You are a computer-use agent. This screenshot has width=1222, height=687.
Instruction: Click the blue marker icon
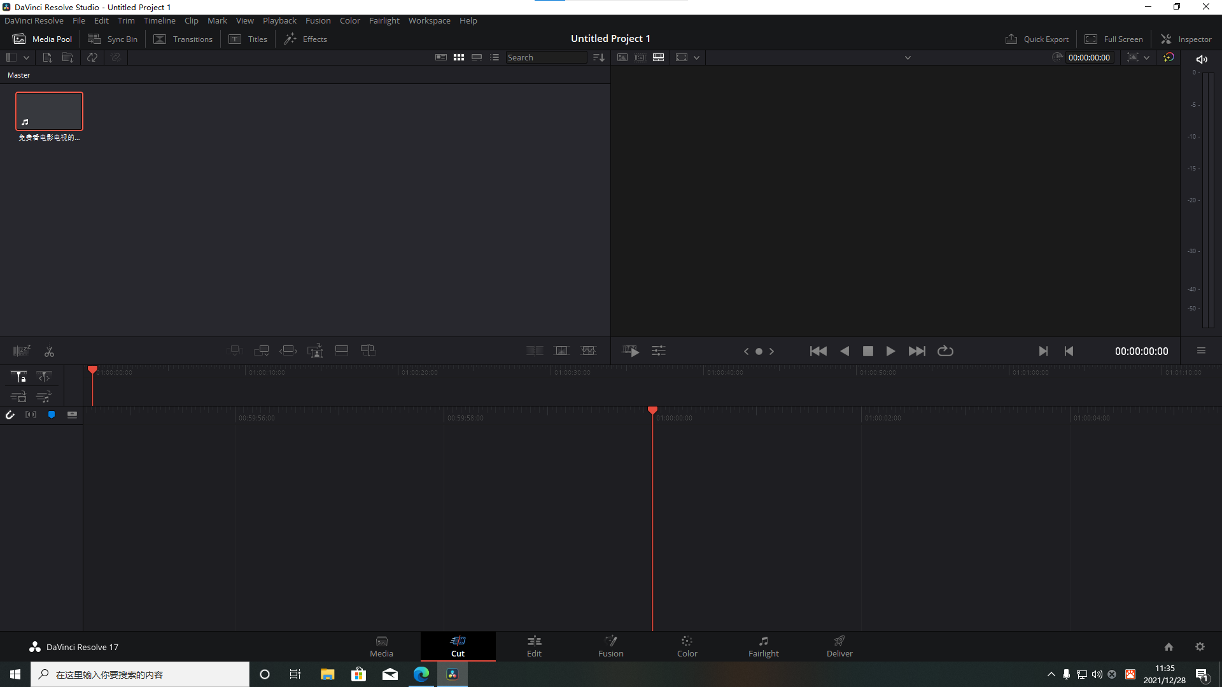coord(52,415)
